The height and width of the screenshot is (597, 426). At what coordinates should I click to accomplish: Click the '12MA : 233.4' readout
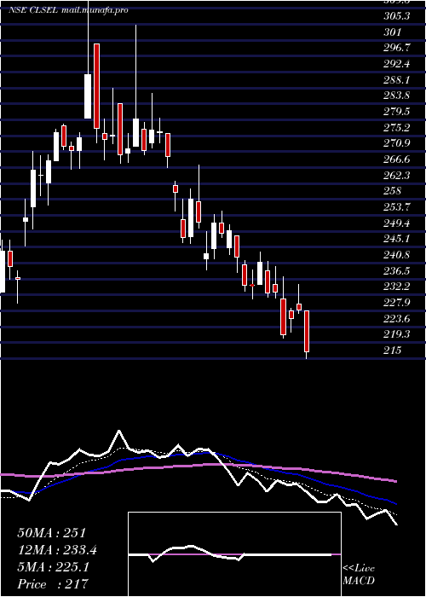click(57, 550)
